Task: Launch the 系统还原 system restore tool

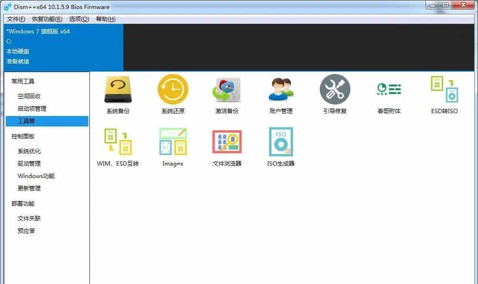Action: (x=173, y=94)
